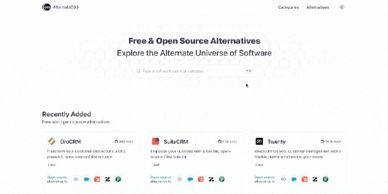The width and height of the screenshot is (388, 194).
Task: Click the AlternateOSS logo icon
Action: [46, 7]
